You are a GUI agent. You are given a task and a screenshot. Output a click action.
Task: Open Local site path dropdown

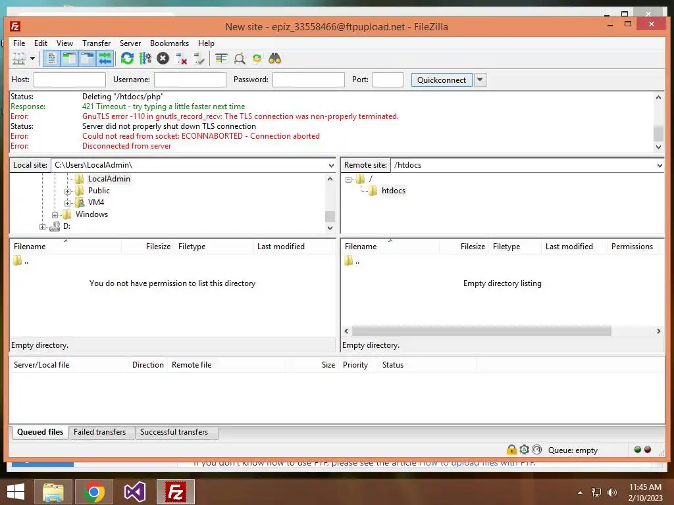tap(331, 165)
